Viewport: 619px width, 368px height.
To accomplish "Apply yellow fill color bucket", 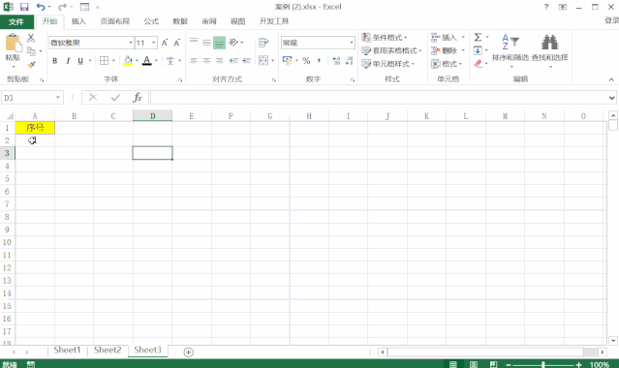I will [x=128, y=61].
